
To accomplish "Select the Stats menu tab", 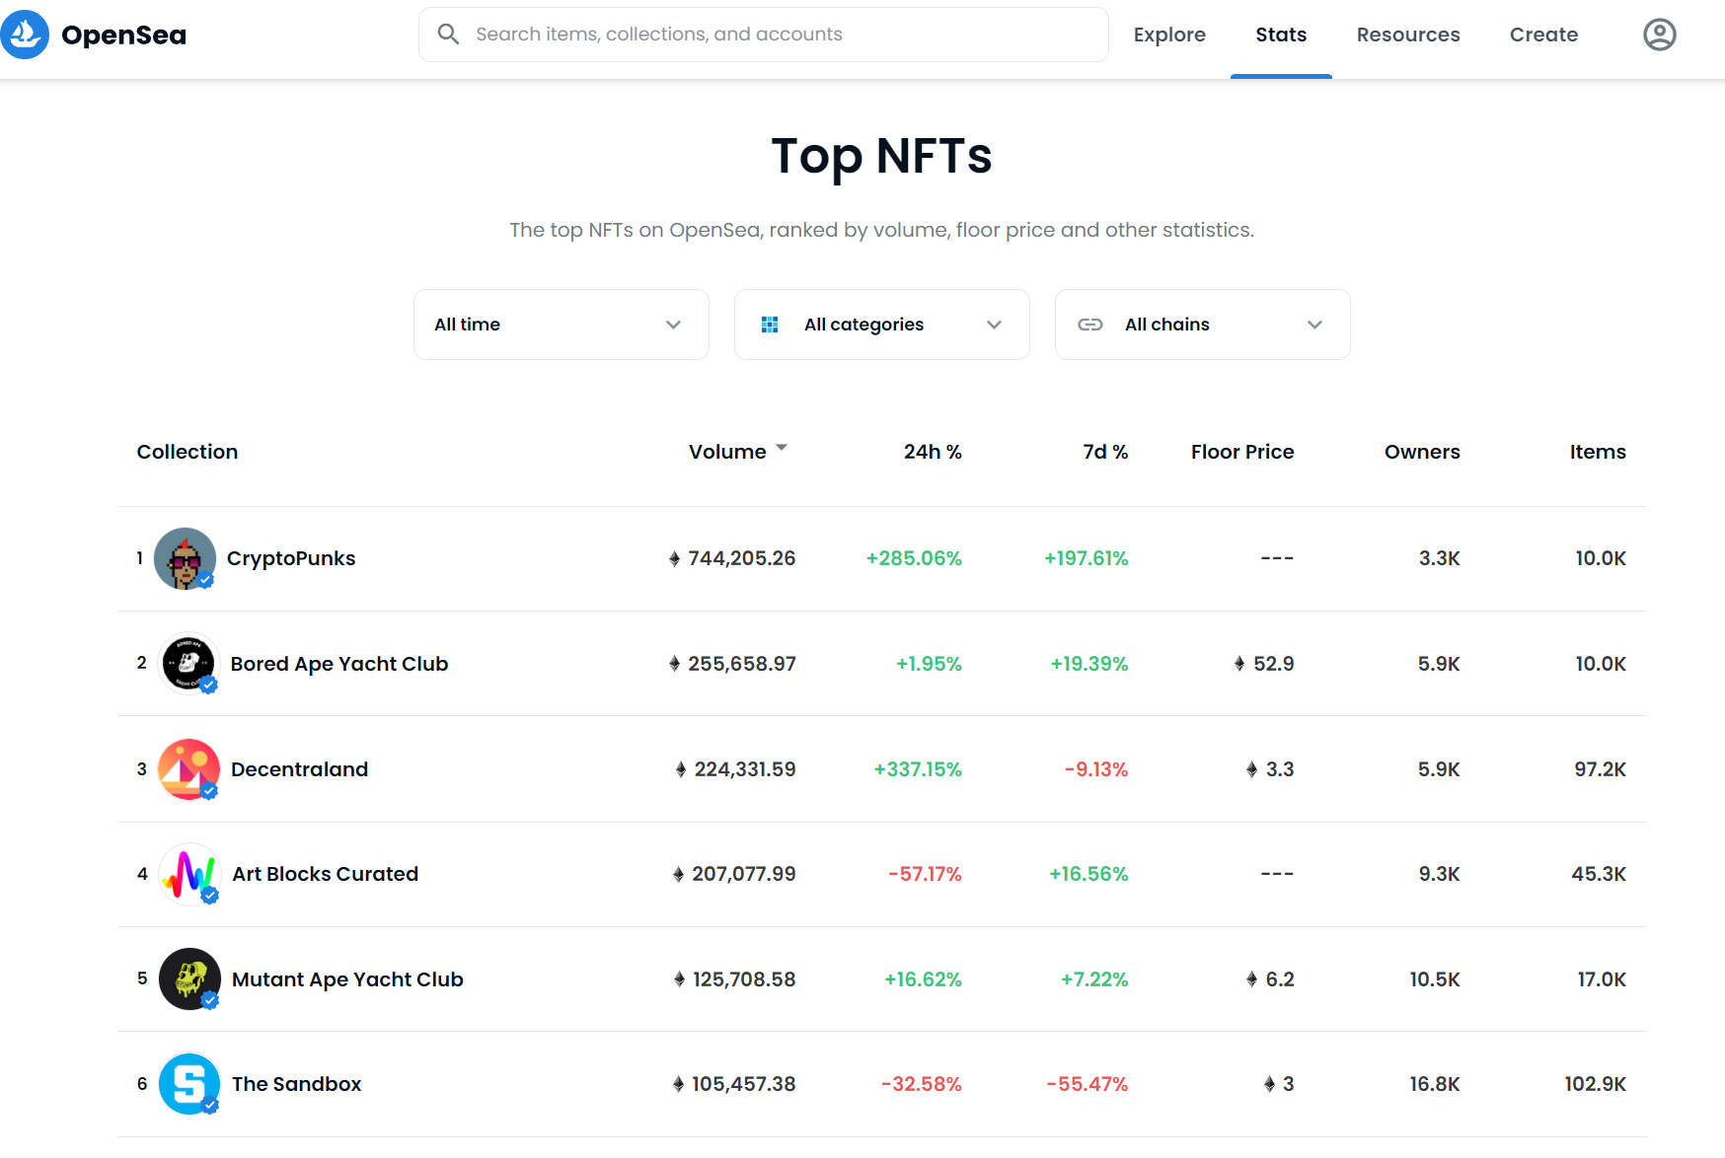I will pyautogui.click(x=1281, y=35).
